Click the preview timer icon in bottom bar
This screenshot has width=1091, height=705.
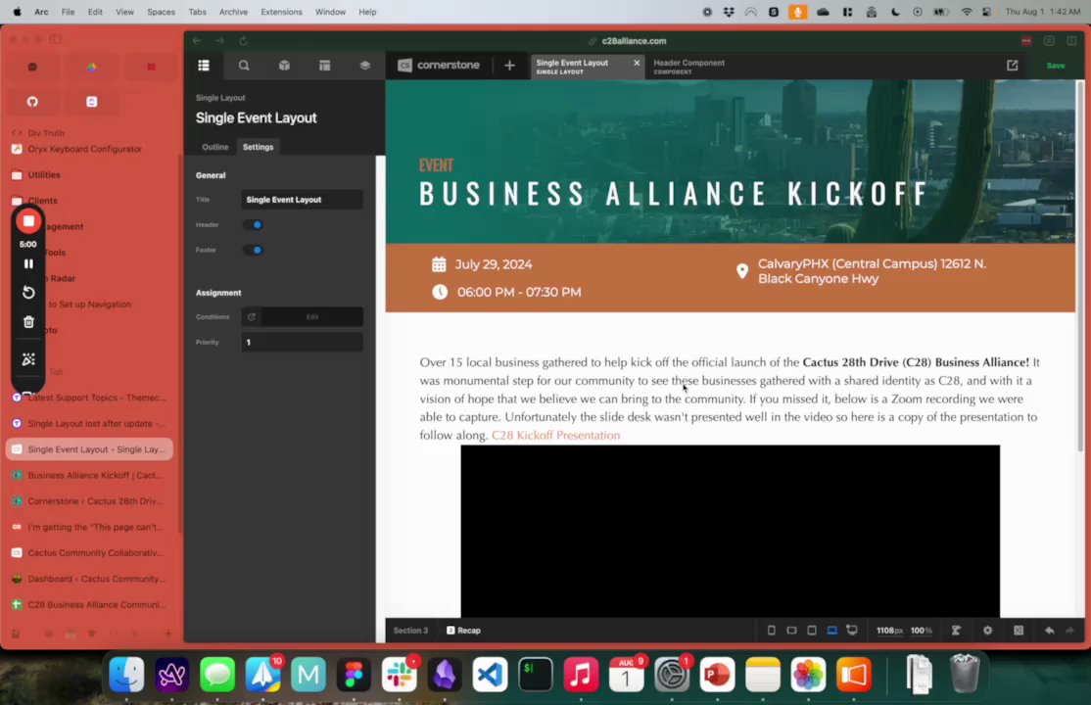(x=956, y=631)
